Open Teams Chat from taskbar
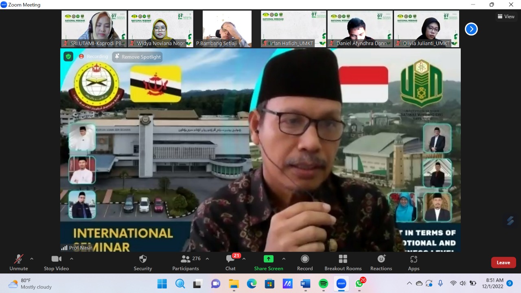The width and height of the screenshot is (521, 293). click(x=216, y=284)
